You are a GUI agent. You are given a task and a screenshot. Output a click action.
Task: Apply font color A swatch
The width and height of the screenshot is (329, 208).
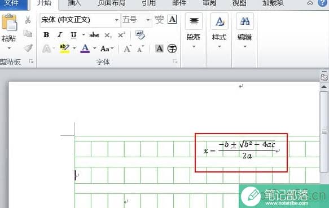click(85, 48)
